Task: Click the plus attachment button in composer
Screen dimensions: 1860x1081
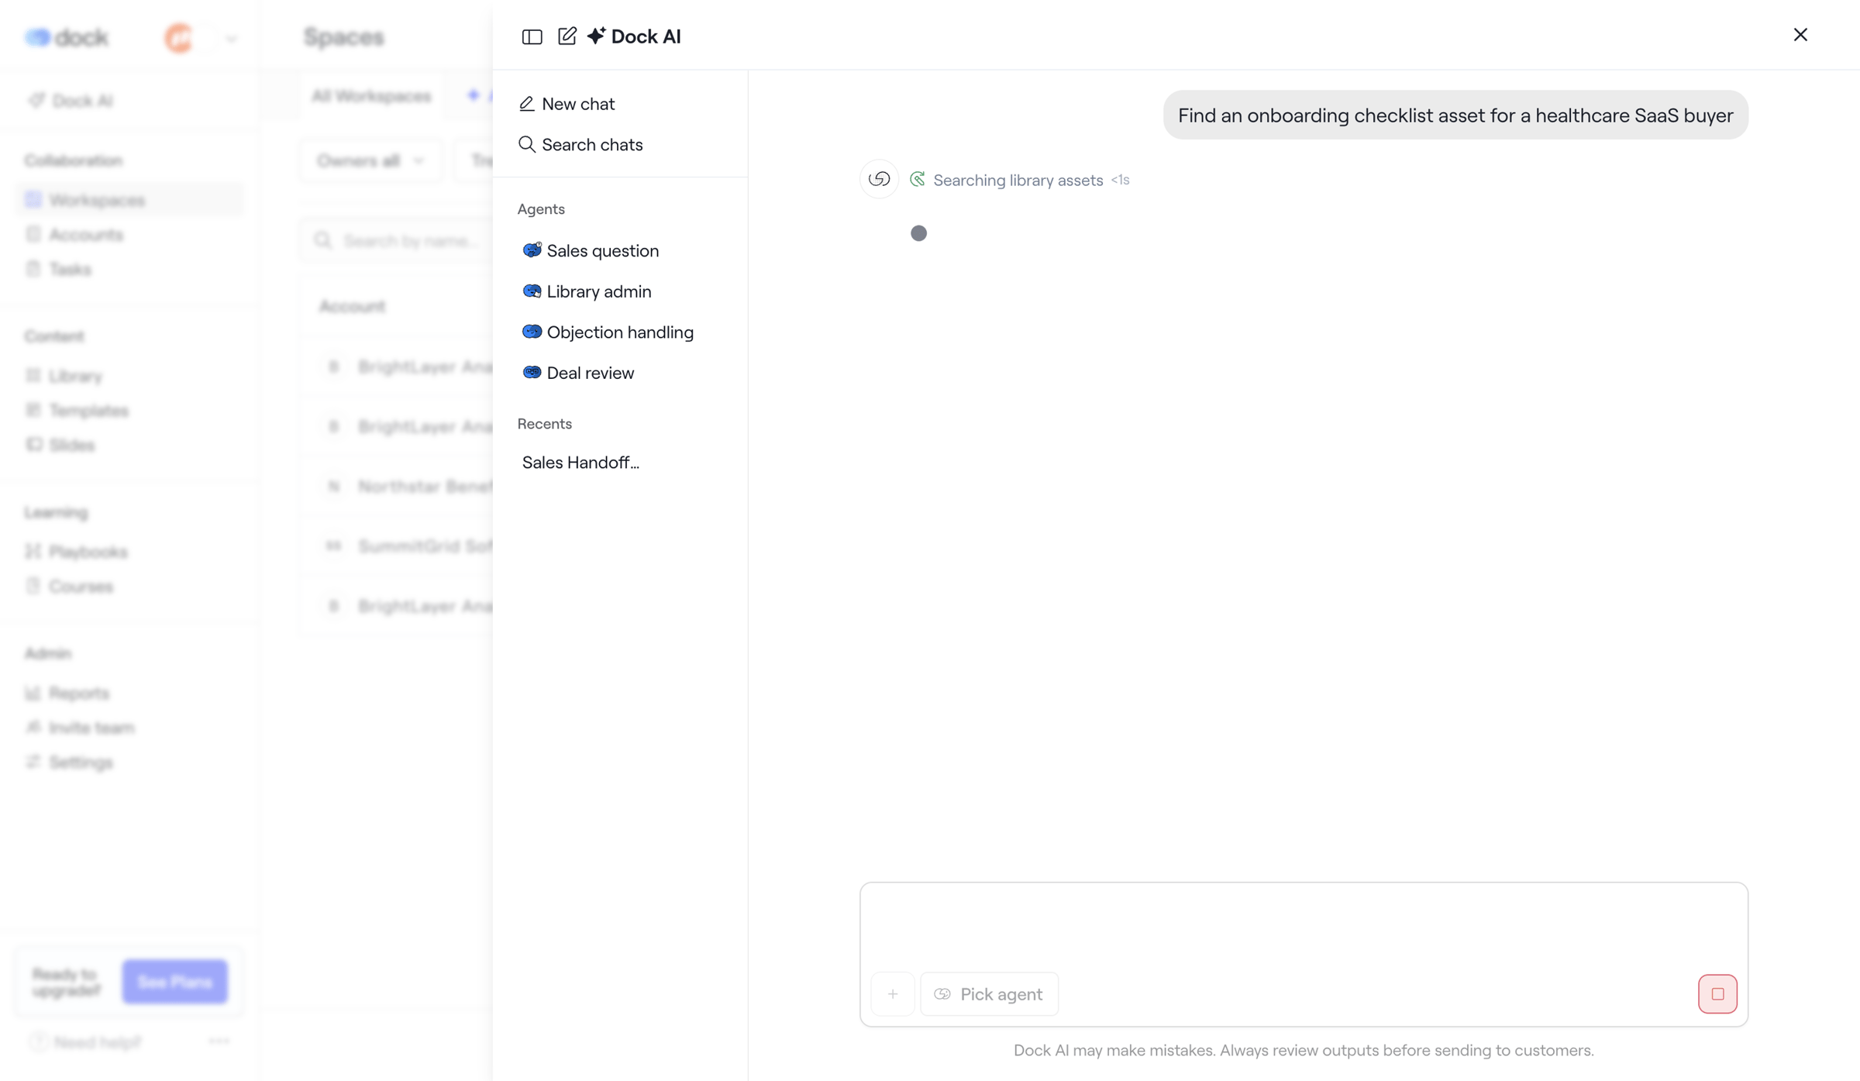Action: [893, 994]
